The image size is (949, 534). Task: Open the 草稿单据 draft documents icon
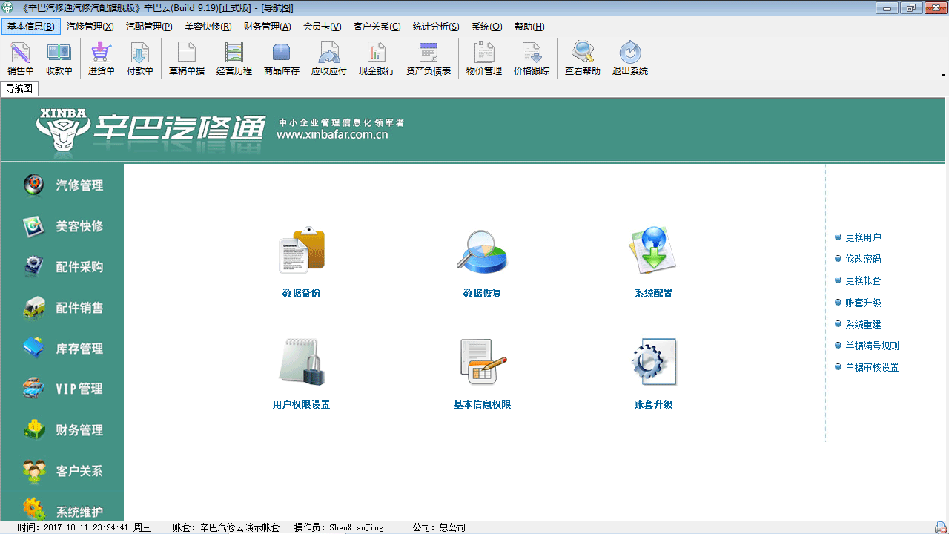(187, 59)
